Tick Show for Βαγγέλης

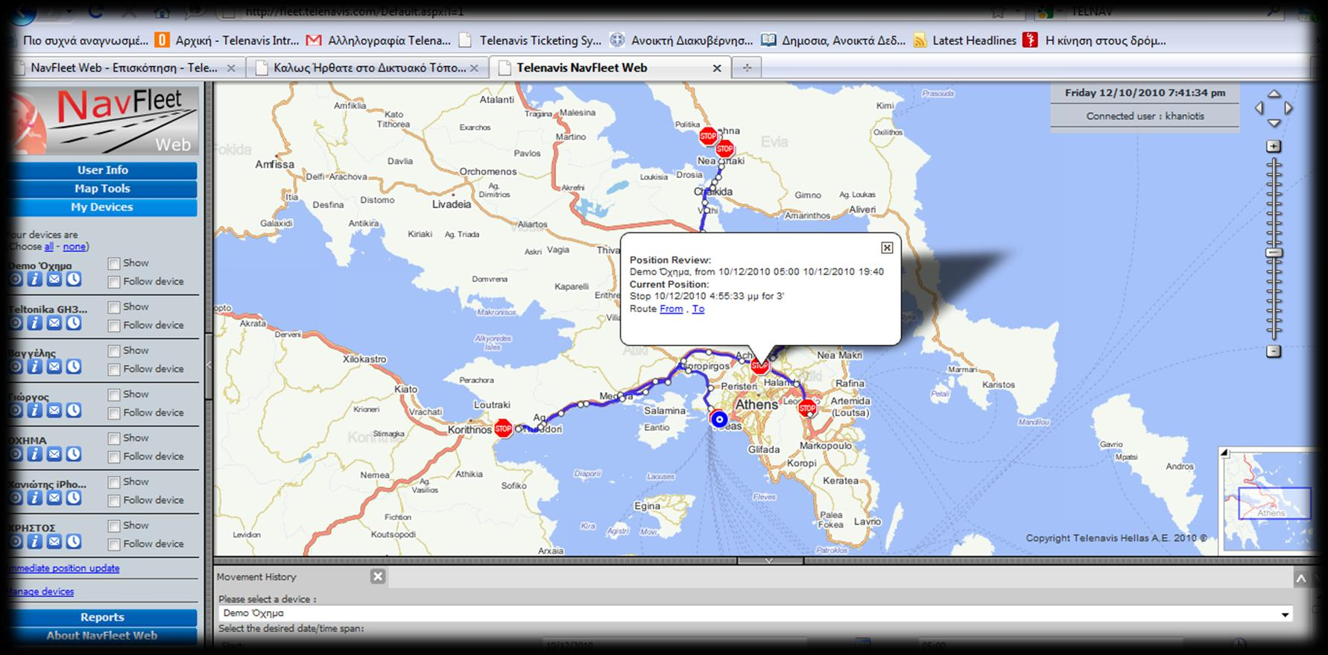[x=114, y=351]
